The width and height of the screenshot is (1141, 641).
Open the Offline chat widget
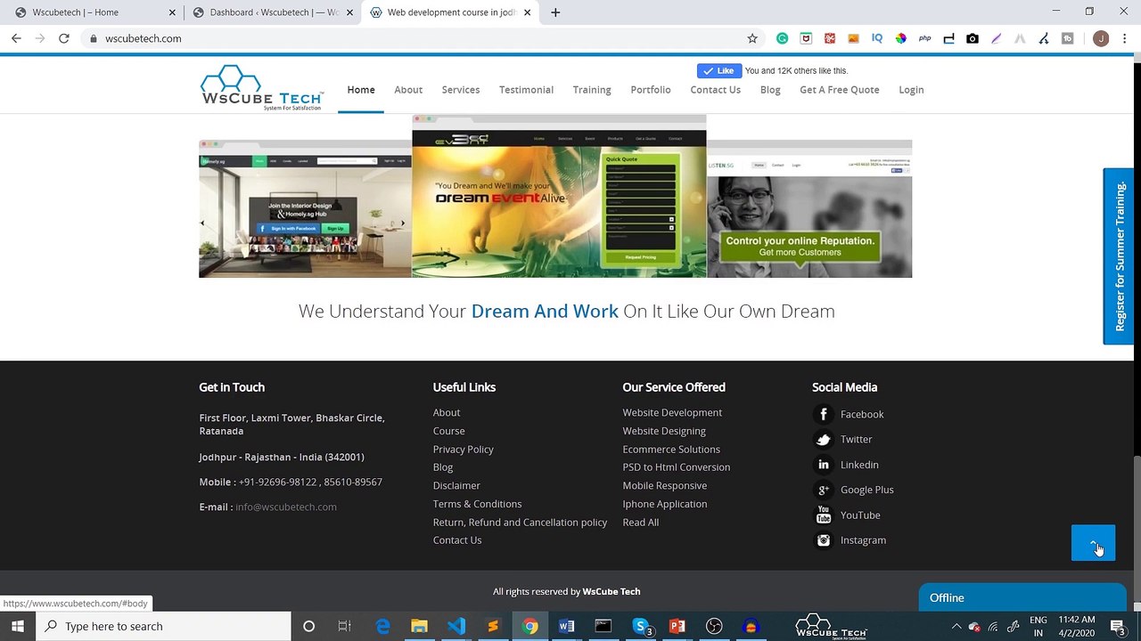pos(1022,597)
